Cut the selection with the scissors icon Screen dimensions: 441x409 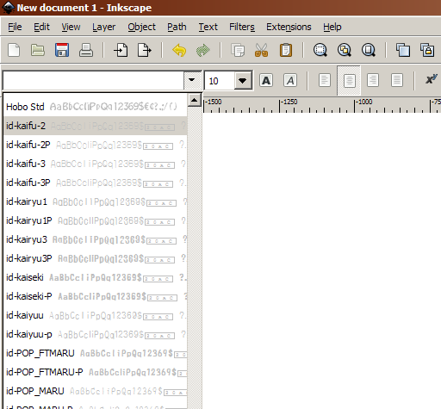point(262,50)
